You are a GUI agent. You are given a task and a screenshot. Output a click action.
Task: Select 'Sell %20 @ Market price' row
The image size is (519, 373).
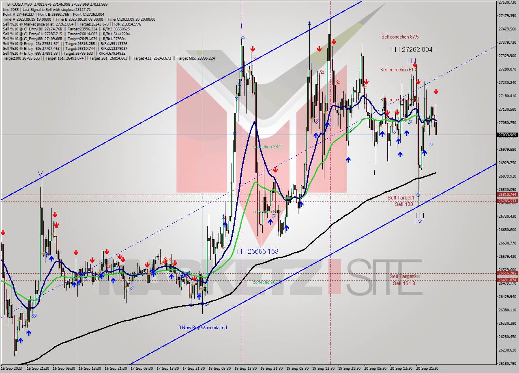pos(72,24)
